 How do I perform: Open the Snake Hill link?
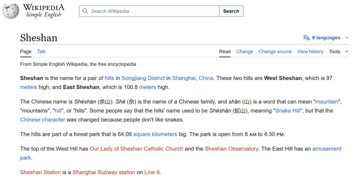coord(288,111)
